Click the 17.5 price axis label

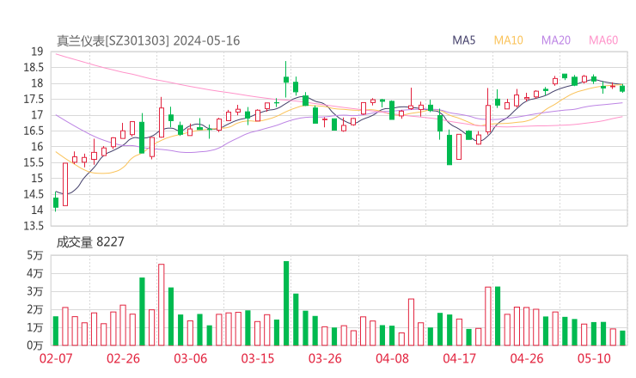(x=34, y=100)
